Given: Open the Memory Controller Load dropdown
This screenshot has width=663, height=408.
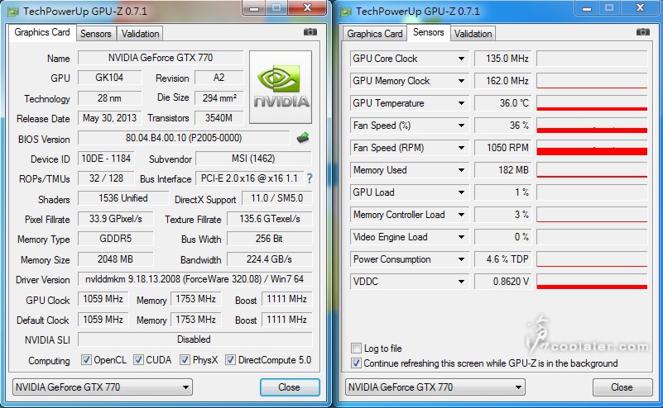Looking at the screenshot, I should (461, 215).
